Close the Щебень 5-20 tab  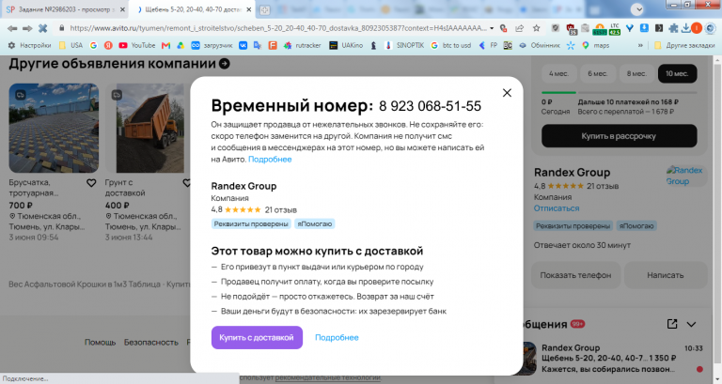click(x=249, y=9)
